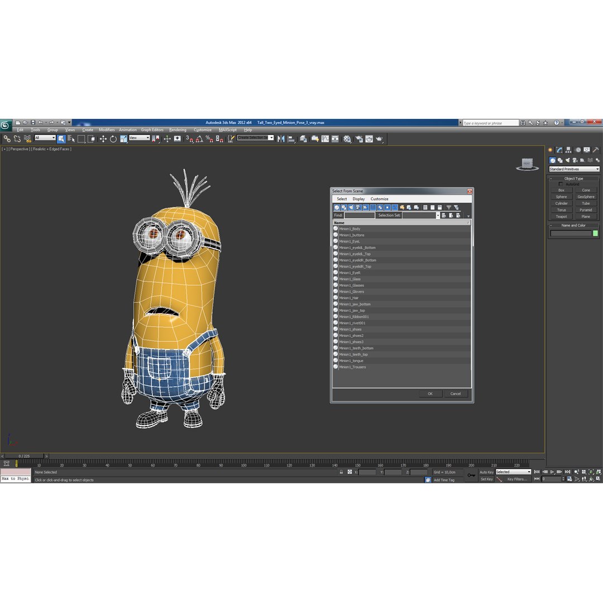
Task: Click OK in Select From Scene dialog
Action: point(430,394)
